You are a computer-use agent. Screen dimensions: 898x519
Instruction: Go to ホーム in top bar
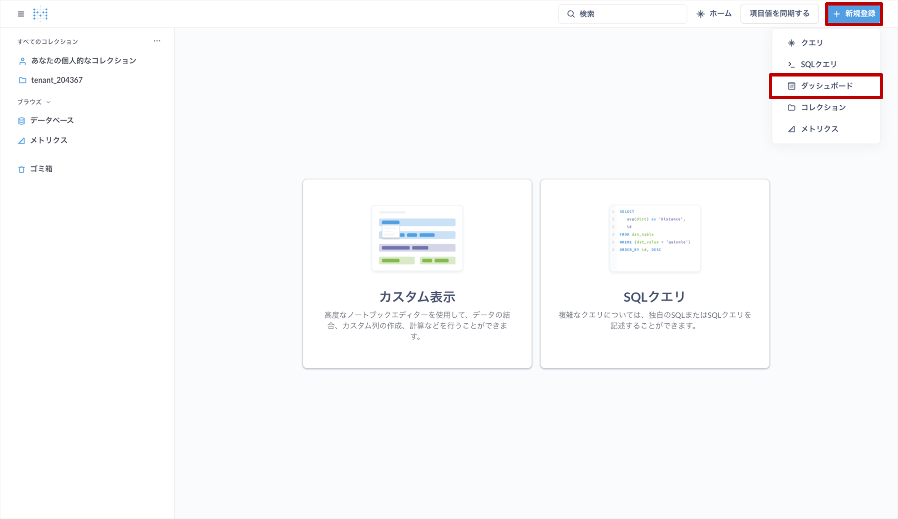pyautogui.click(x=714, y=14)
